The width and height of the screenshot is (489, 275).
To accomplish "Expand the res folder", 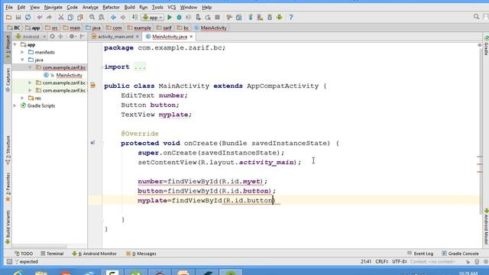I will pos(22,98).
